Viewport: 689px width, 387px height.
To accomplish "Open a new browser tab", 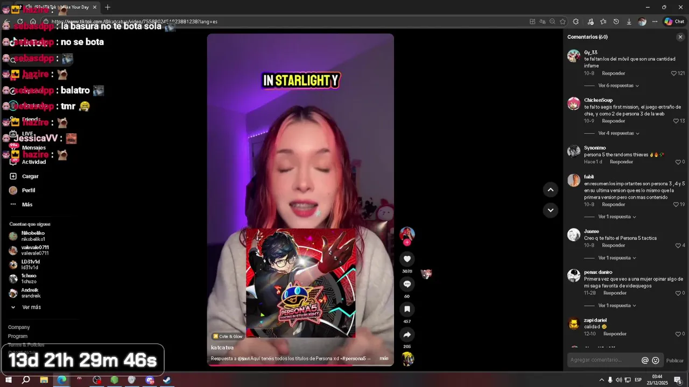I will coord(108,7).
